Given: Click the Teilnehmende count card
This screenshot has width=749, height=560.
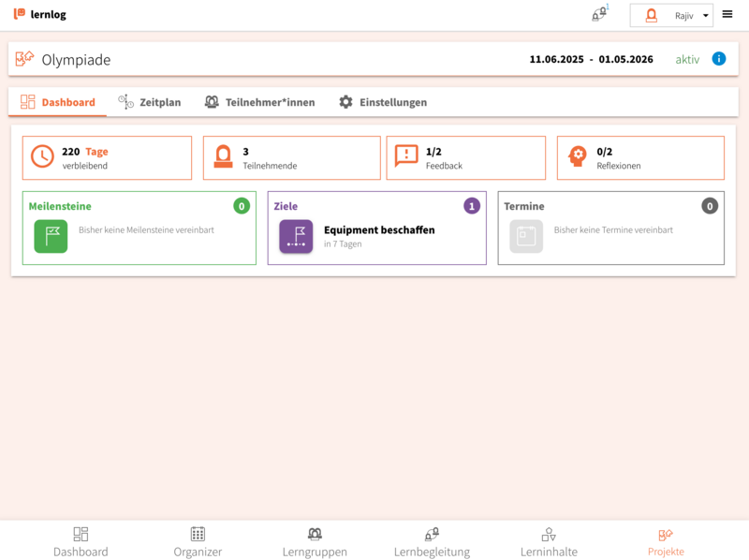Looking at the screenshot, I should [x=291, y=157].
